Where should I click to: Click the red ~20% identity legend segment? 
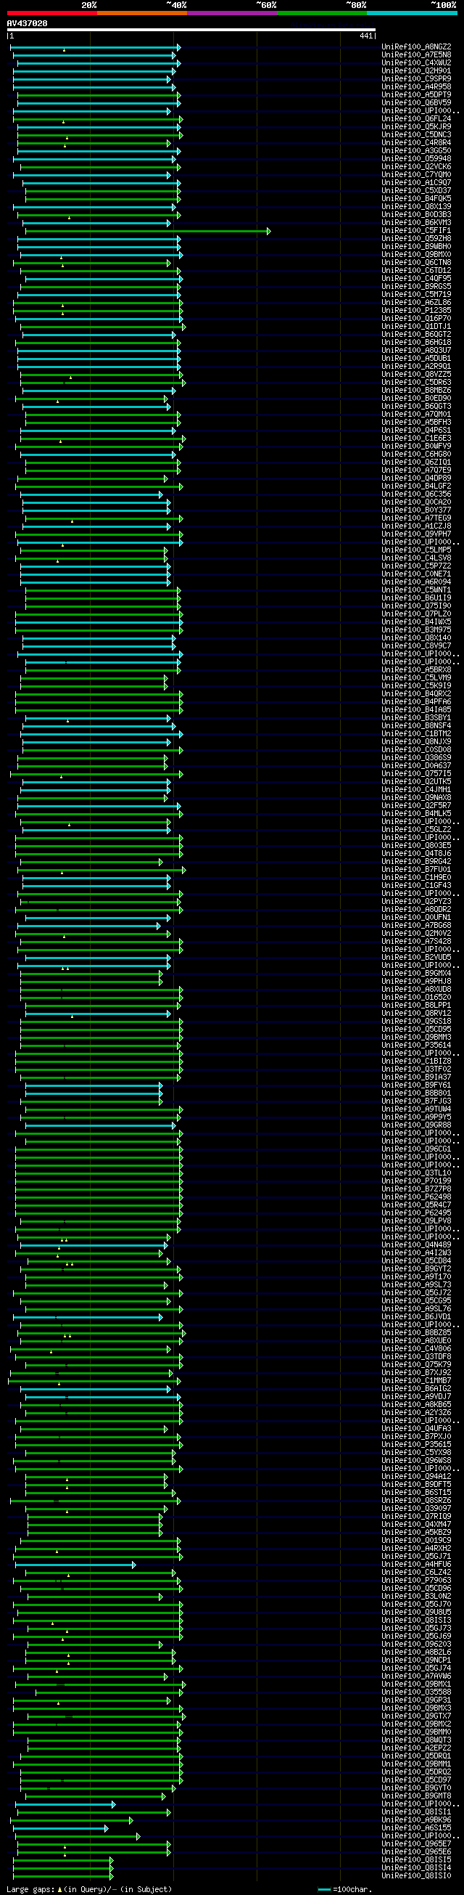click(52, 13)
